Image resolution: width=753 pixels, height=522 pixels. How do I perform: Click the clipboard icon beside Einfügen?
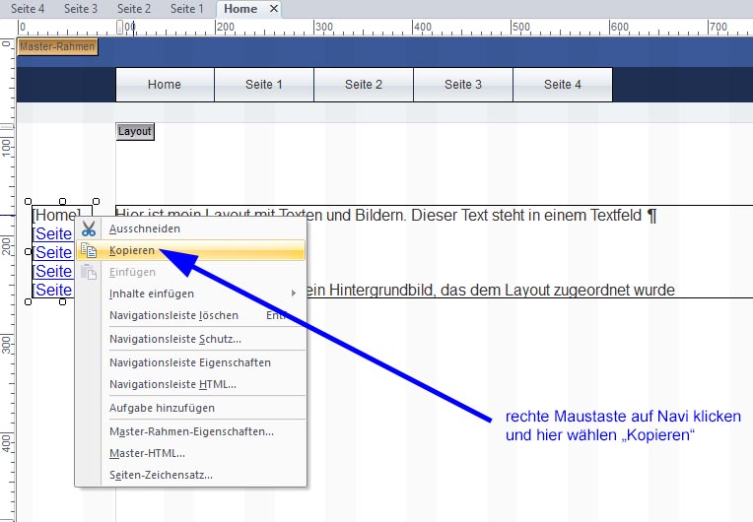pos(90,273)
